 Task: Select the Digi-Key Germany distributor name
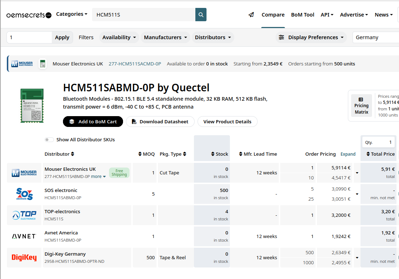coord(65,254)
